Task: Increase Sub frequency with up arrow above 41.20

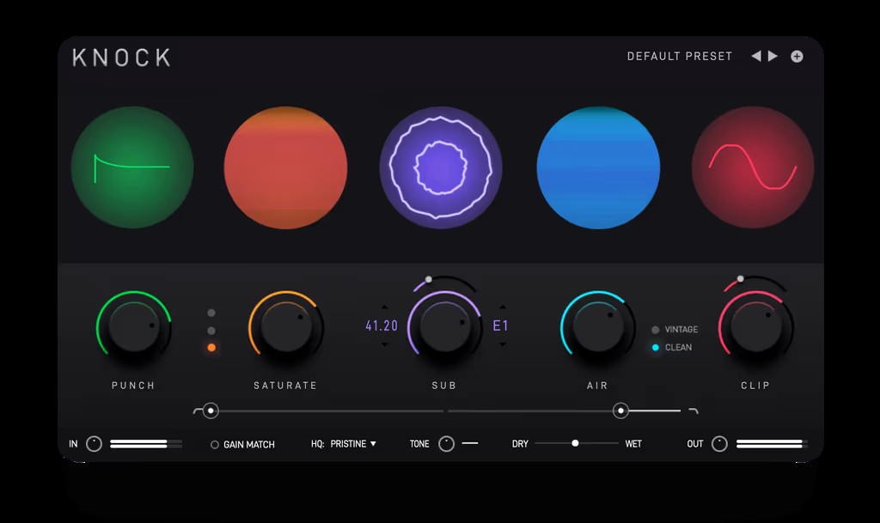Action: 384,307
